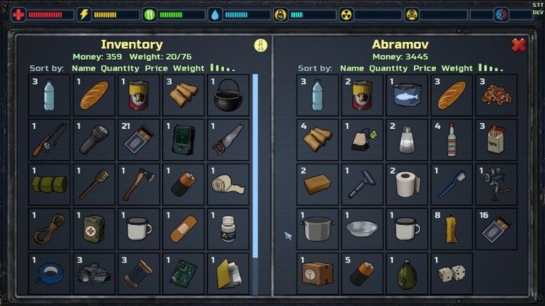
Task: Close the trade window red X
Action: tap(519, 45)
